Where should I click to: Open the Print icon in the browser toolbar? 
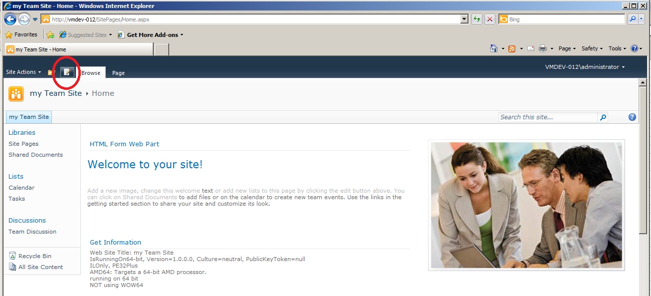(542, 48)
